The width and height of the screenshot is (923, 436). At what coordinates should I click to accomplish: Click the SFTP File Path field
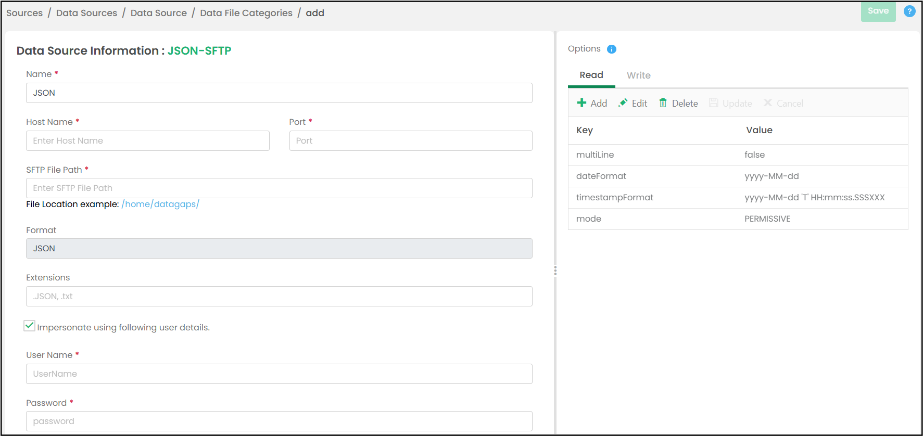pos(279,188)
